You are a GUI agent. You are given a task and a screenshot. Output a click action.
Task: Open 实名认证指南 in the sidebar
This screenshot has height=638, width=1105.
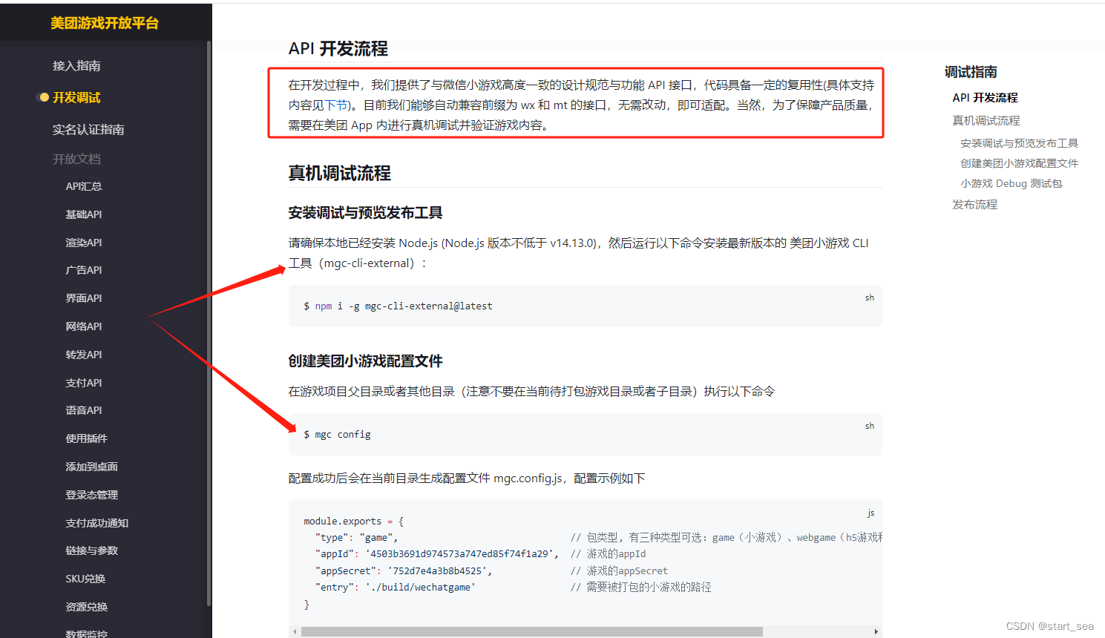tap(88, 129)
